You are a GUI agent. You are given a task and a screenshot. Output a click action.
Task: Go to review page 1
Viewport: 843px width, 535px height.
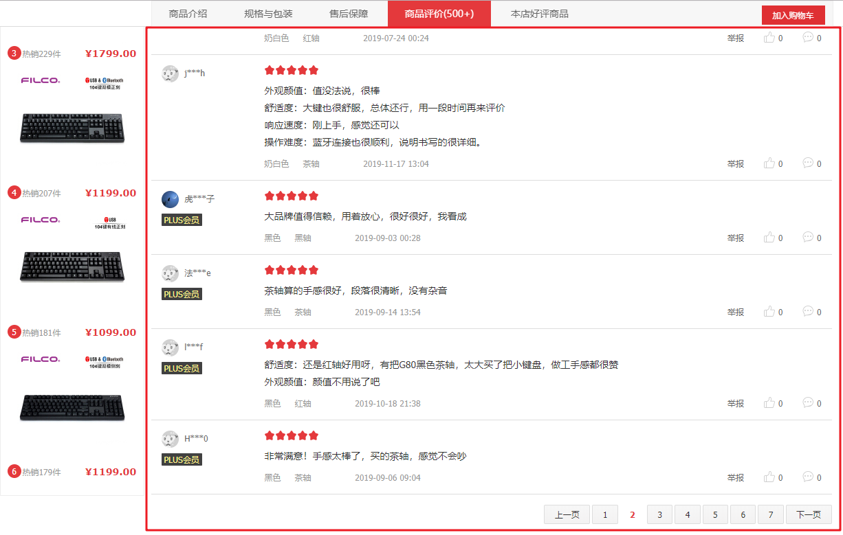pos(605,514)
